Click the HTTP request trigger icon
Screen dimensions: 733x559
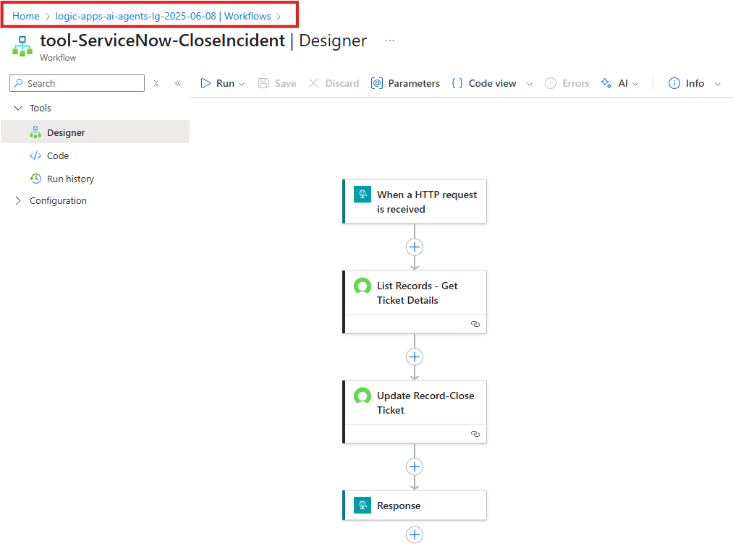363,195
